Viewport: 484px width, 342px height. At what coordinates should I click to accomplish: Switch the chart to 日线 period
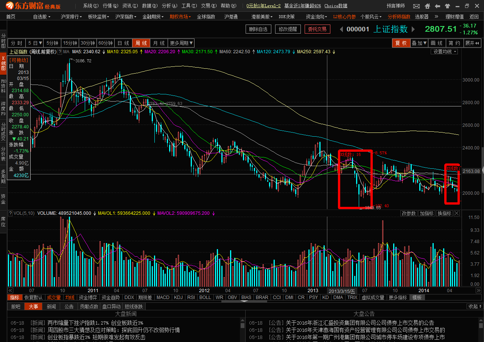tap(123, 43)
